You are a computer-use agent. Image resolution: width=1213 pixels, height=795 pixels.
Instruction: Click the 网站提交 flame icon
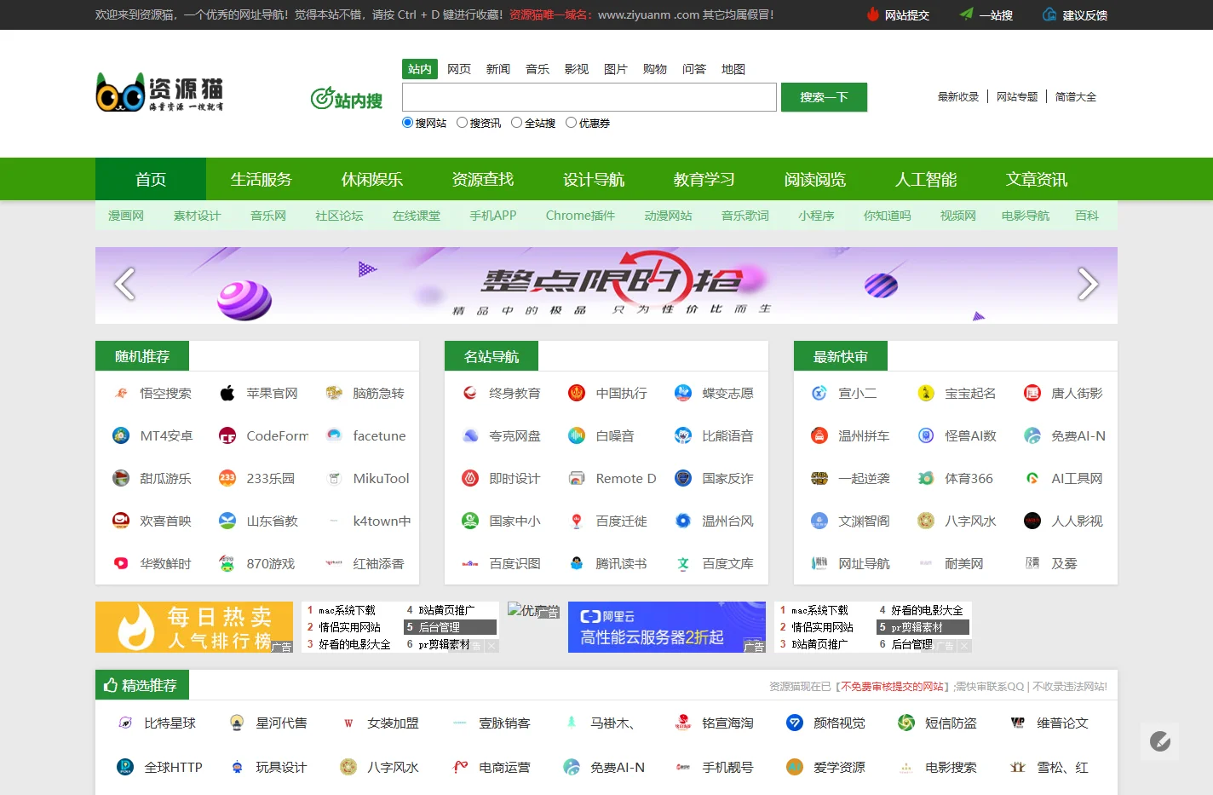tap(873, 14)
